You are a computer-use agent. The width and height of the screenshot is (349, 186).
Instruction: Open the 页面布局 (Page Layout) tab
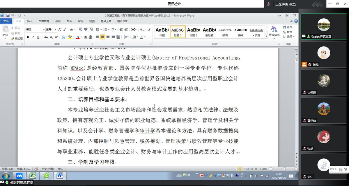(44, 21)
